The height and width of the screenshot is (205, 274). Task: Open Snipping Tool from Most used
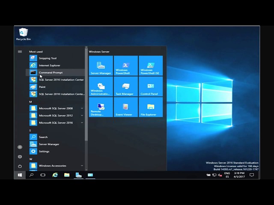point(55,58)
